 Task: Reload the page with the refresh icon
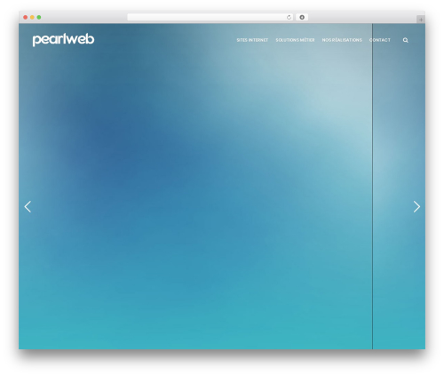[x=289, y=17]
